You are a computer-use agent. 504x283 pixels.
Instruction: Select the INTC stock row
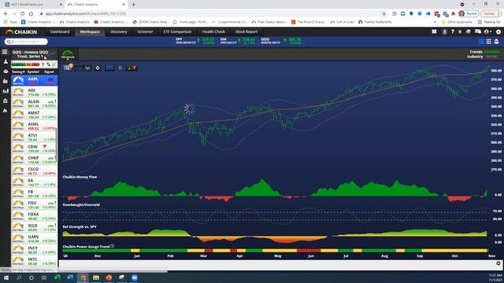coord(35,261)
